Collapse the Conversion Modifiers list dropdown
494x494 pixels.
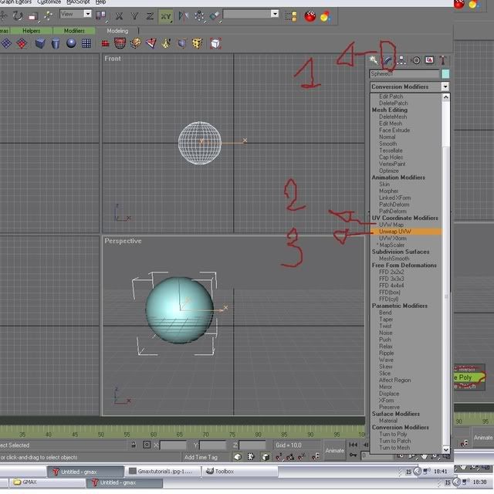[x=445, y=87]
